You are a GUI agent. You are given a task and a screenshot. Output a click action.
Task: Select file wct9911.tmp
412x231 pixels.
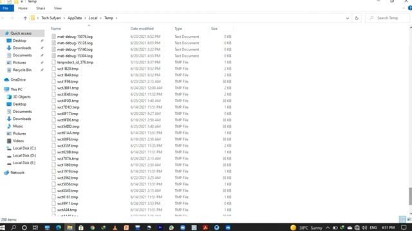(x=68, y=203)
